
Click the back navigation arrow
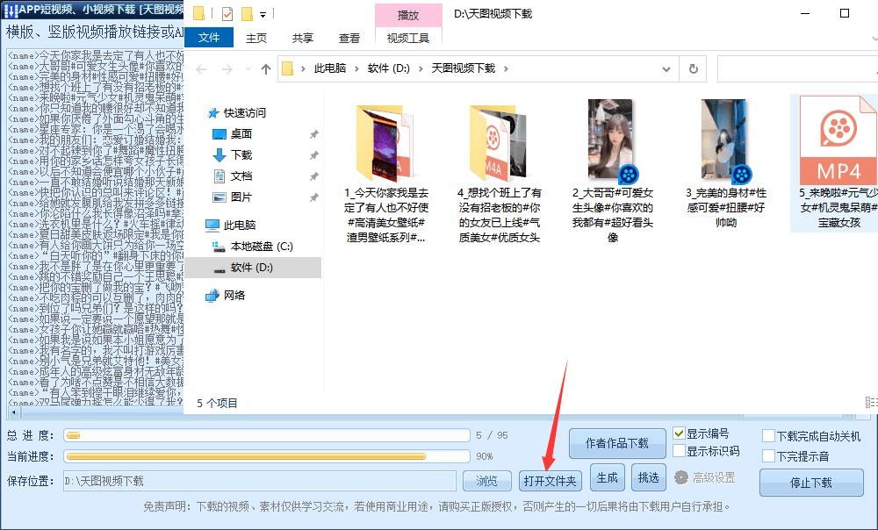[x=202, y=68]
